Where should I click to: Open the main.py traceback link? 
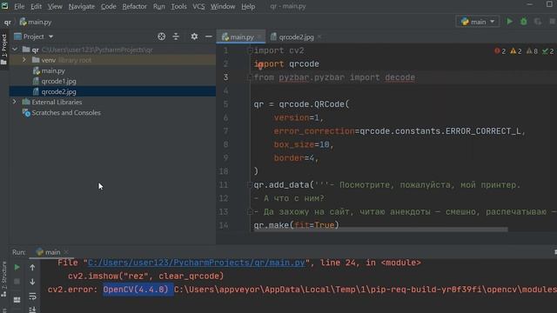click(x=196, y=263)
